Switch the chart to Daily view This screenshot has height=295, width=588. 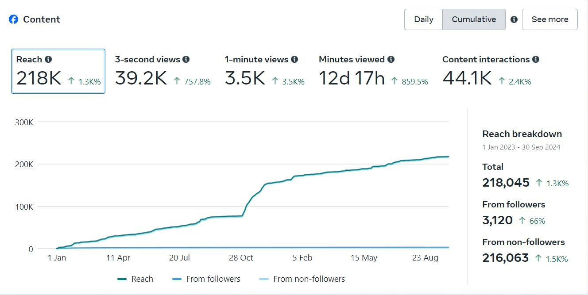423,19
